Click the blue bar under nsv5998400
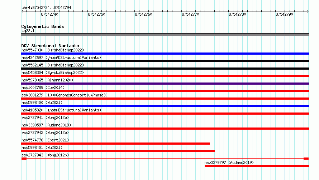This screenshot has height=180, width=319. pos(165,106)
